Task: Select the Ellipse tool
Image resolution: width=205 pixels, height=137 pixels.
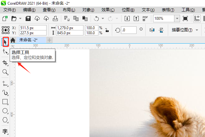Action: 5,111
